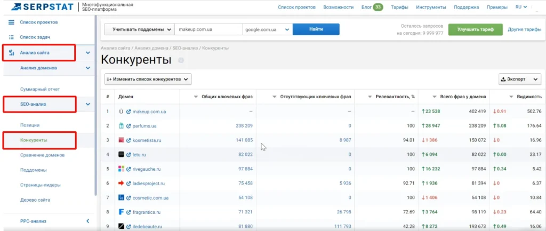Open fragrantica.ru external link icon
Viewport: 546px width, 231px height.
129,212
